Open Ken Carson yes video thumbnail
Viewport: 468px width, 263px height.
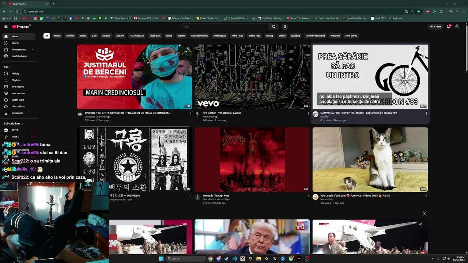click(252, 77)
